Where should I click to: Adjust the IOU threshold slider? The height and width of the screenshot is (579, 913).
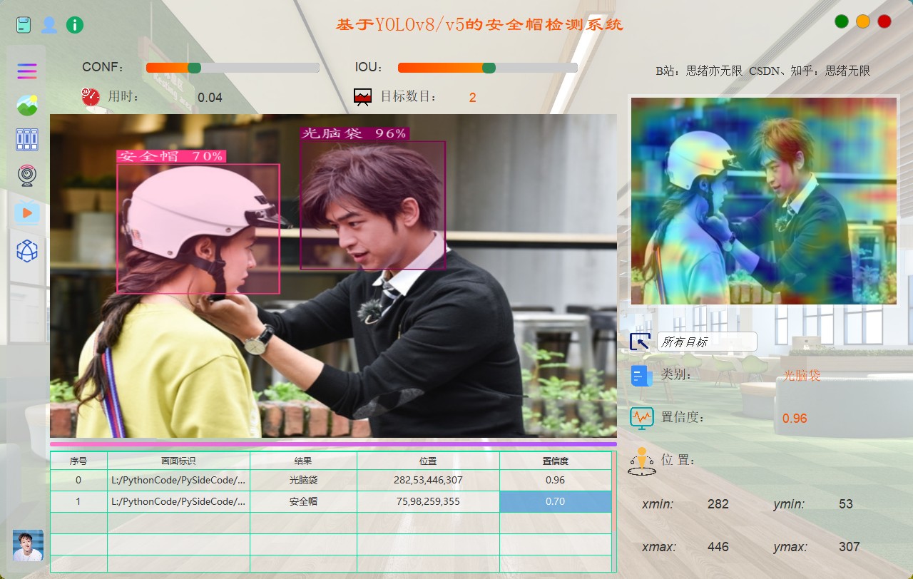487,68
